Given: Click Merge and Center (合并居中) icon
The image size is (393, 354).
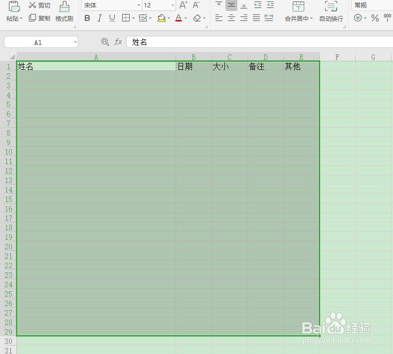Looking at the screenshot, I should pyautogui.click(x=298, y=6).
